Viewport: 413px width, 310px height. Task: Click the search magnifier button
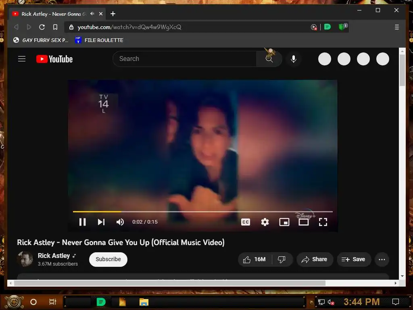coord(269,59)
